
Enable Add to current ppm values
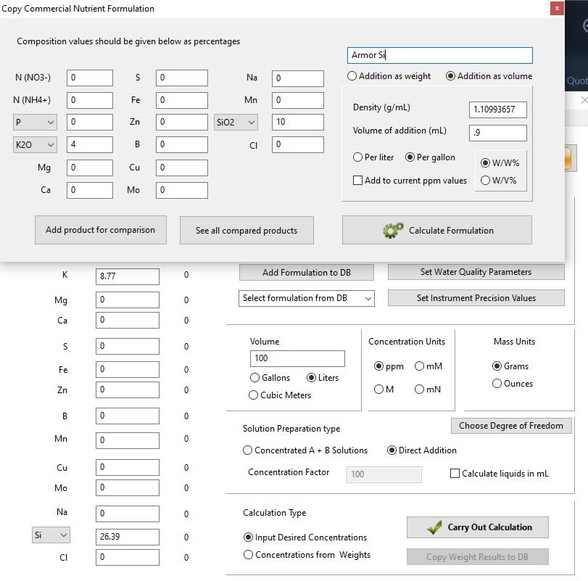410,181
